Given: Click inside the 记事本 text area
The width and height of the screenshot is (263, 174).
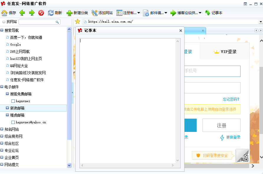Looking at the screenshot, I should tap(128, 100).
